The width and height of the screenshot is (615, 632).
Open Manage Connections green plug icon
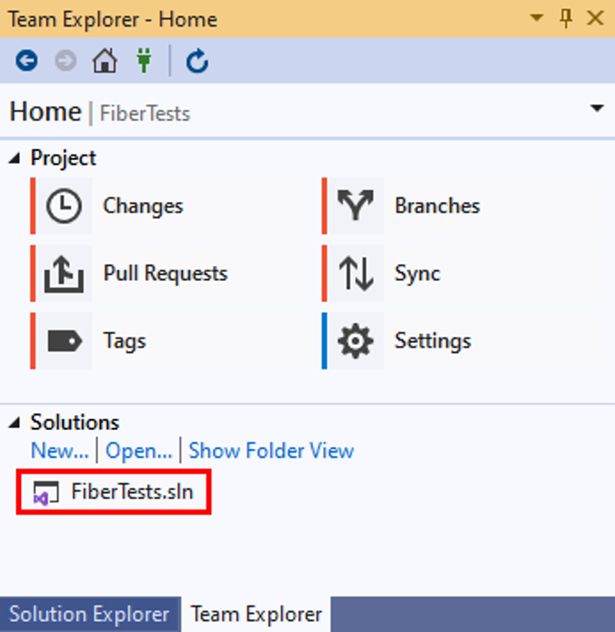[144, 60]
